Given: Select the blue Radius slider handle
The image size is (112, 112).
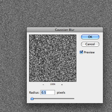Looking at the screenshot, I should coord(32,99).
